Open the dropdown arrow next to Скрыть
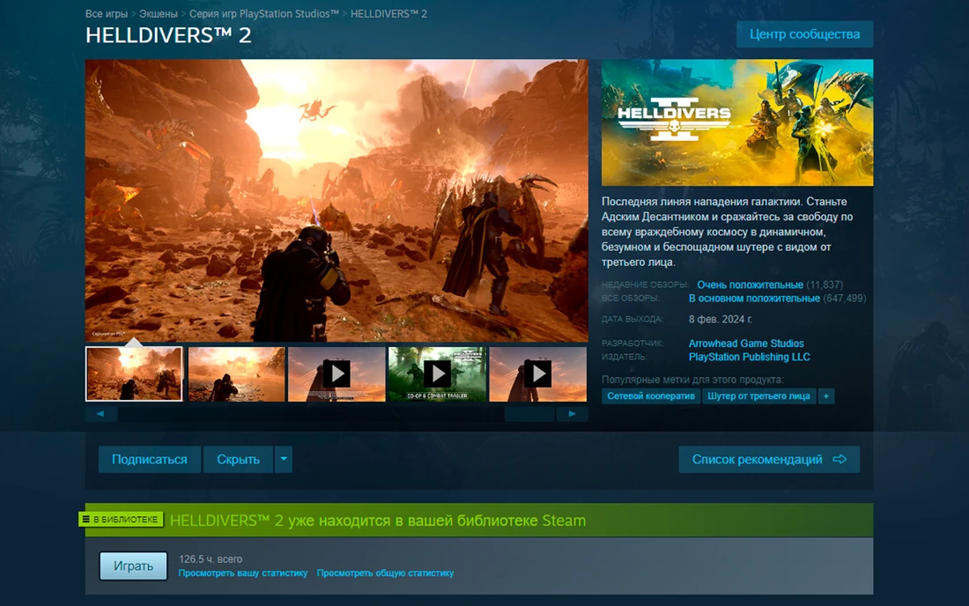Screen dimensions: 969x606 point(283,459)
